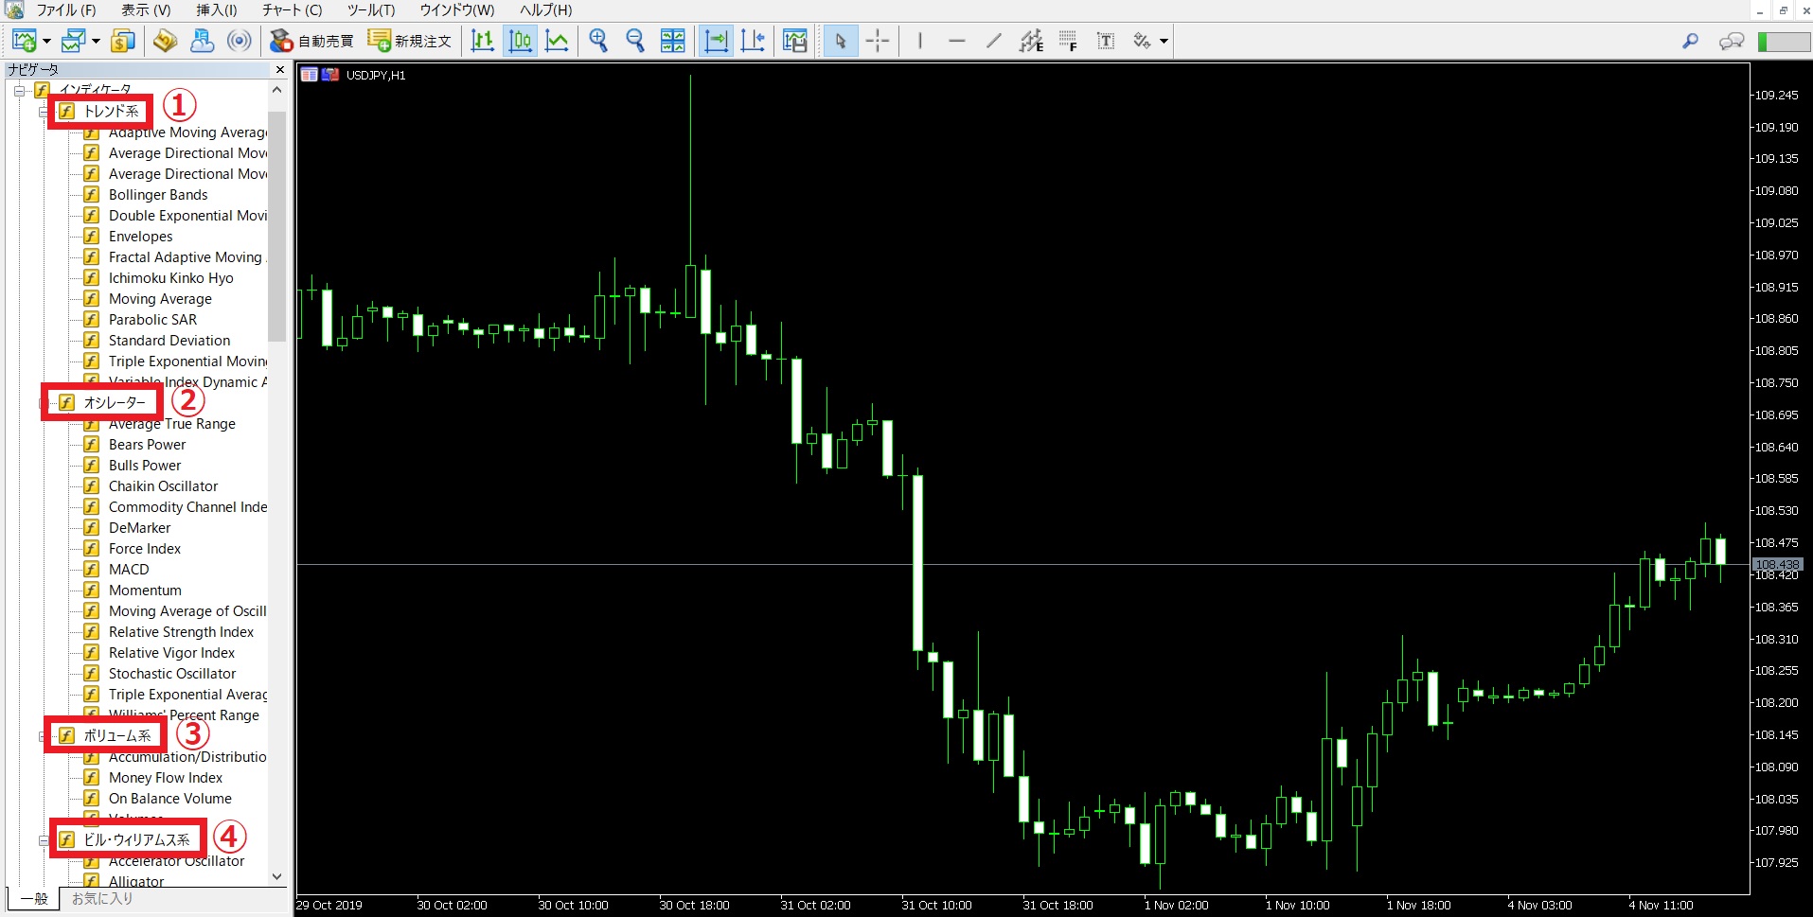
Task: Switch chart to line chart mode
Action: pos(557,41)
